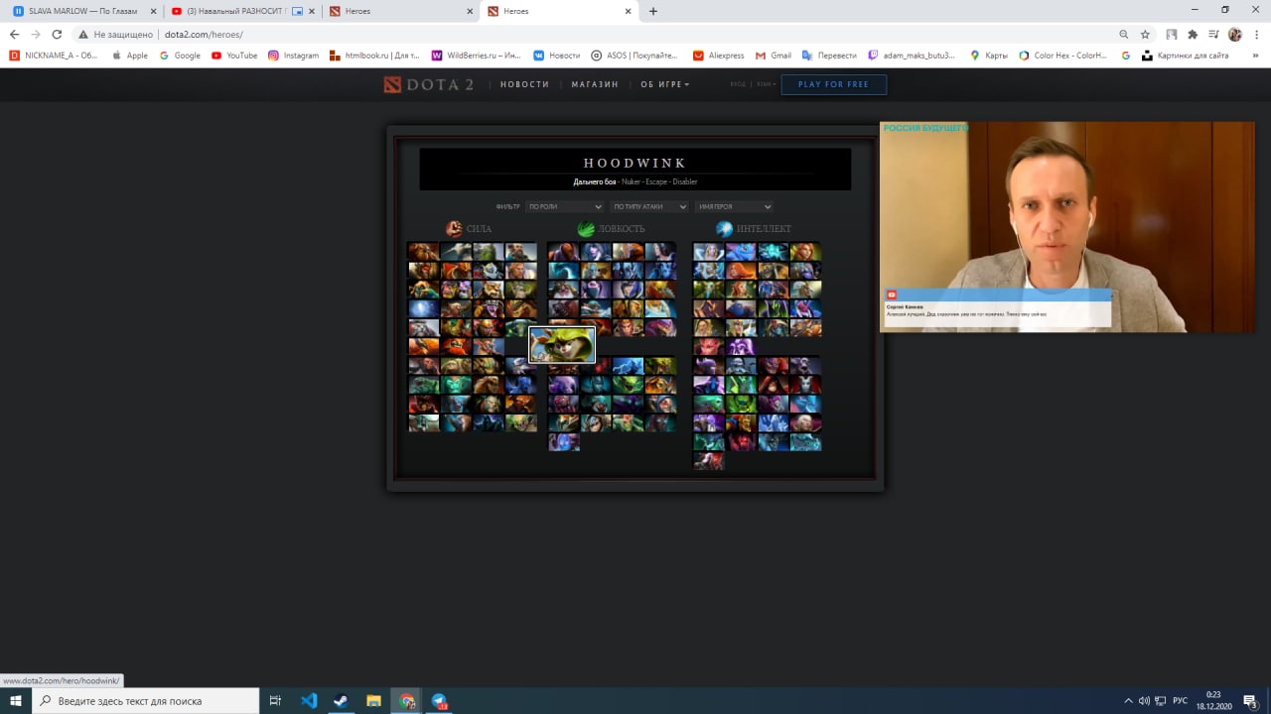Launch Visual Studio Code from taskbar
Viewport: 1271px width, 714px height.
[x=309, y=700]
